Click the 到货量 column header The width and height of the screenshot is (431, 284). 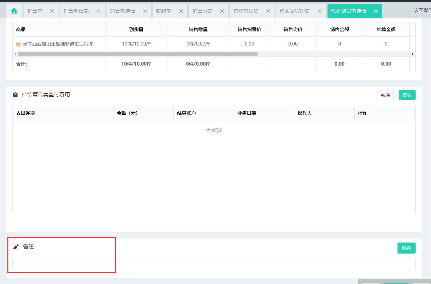point(136,29)
